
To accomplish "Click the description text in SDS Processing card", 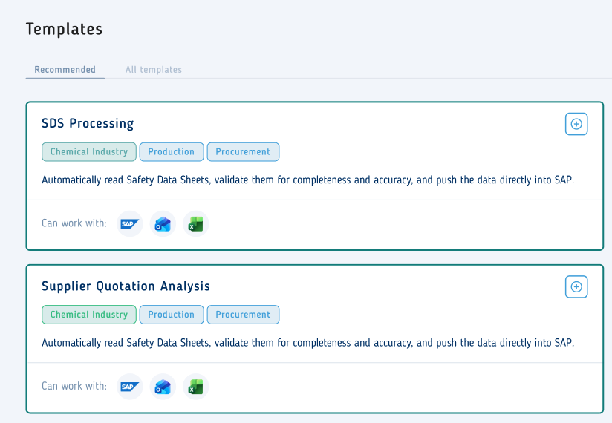I will pos(308,180).
